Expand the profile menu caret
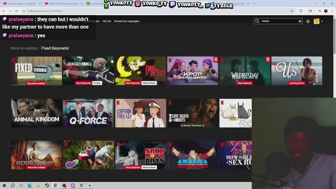336x189 pixels. (322, 21)
